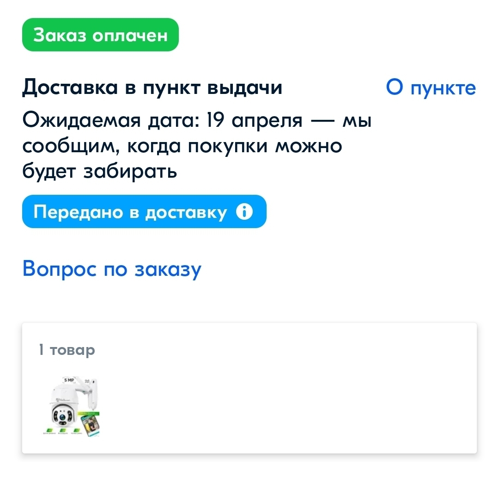Tap the green Заказ оплачен badge
499x490 pixels.
(100, 35)
